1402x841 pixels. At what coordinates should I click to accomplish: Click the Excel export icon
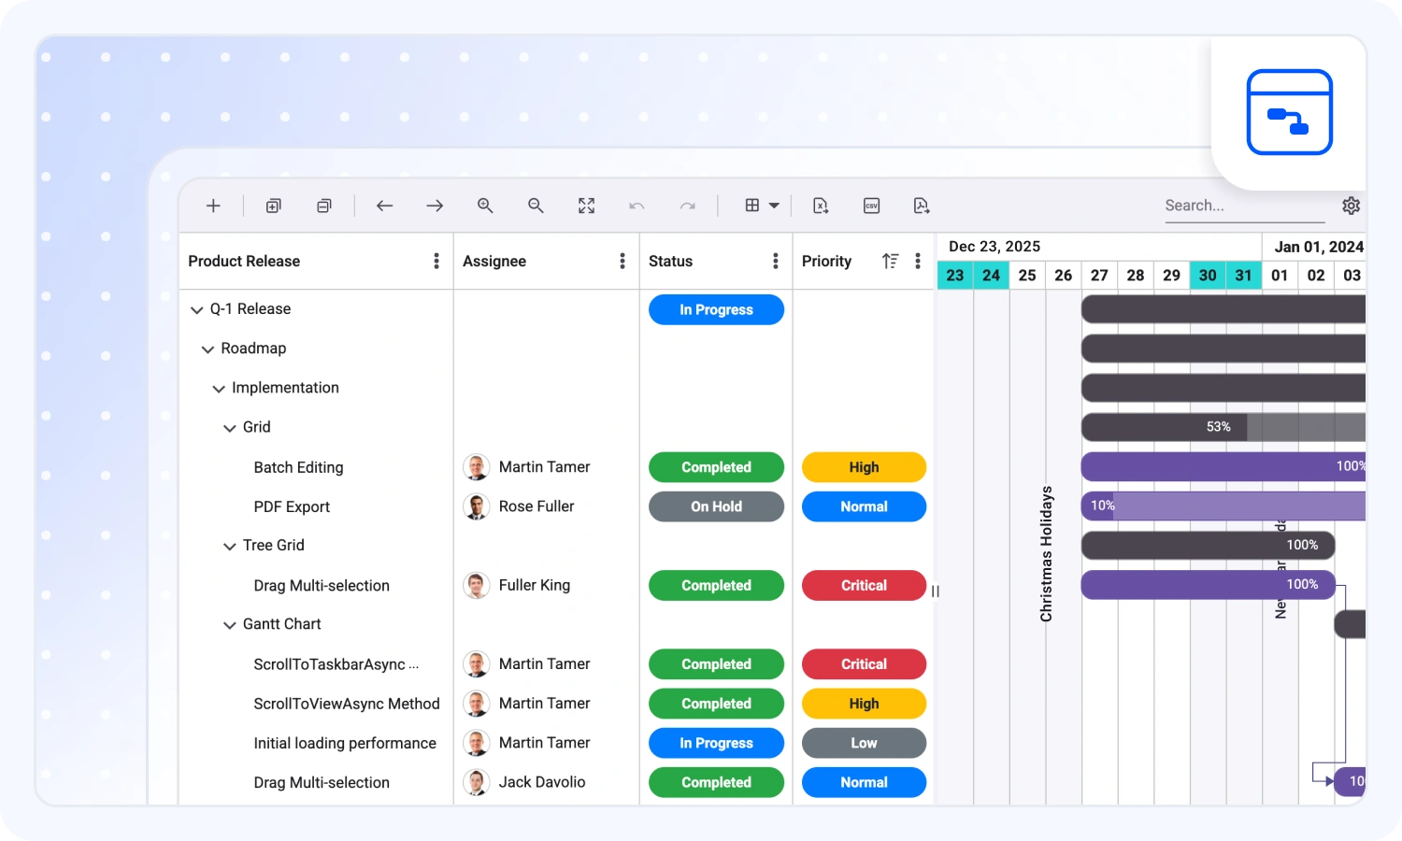click(821, 206)
